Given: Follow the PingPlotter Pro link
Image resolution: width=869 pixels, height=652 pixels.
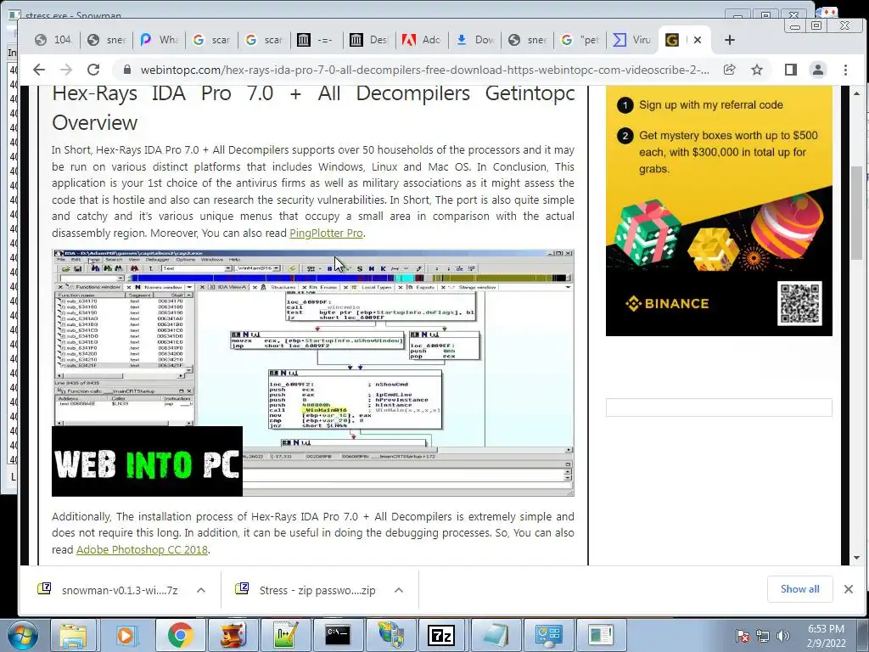Looking at the screenshot, I should (x=326, y=233).
